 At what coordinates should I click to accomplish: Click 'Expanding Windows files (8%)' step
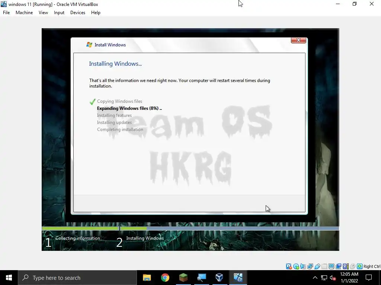pos(129,108)
